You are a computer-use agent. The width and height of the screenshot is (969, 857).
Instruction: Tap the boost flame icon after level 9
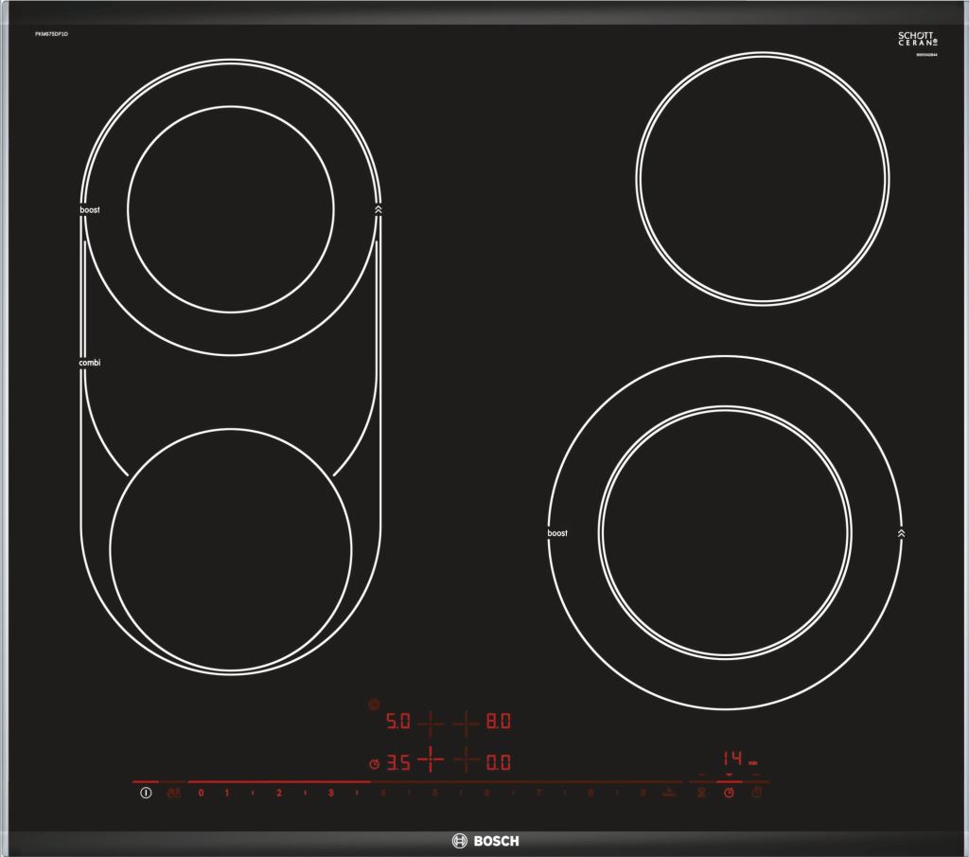click(x=668, y=793)
